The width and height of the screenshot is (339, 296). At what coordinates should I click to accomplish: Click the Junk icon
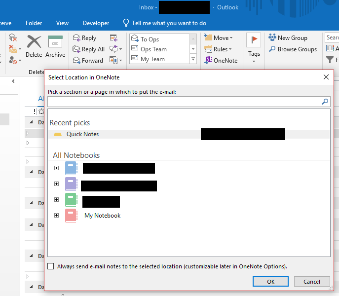13,60
